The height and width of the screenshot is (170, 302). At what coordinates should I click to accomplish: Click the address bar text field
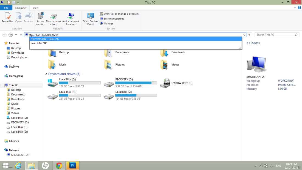coord(135,35)
